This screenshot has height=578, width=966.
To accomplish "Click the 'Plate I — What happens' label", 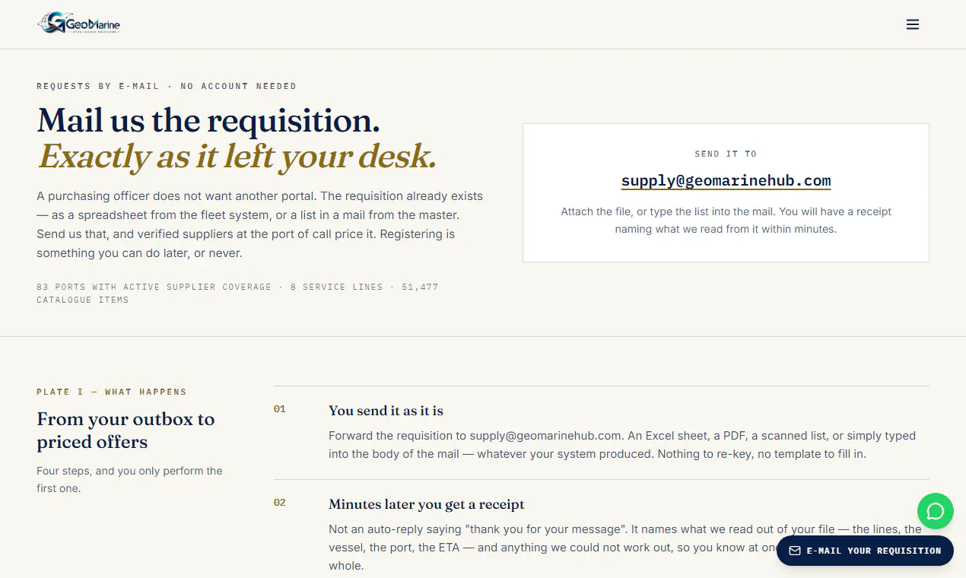I will (111, 392).
